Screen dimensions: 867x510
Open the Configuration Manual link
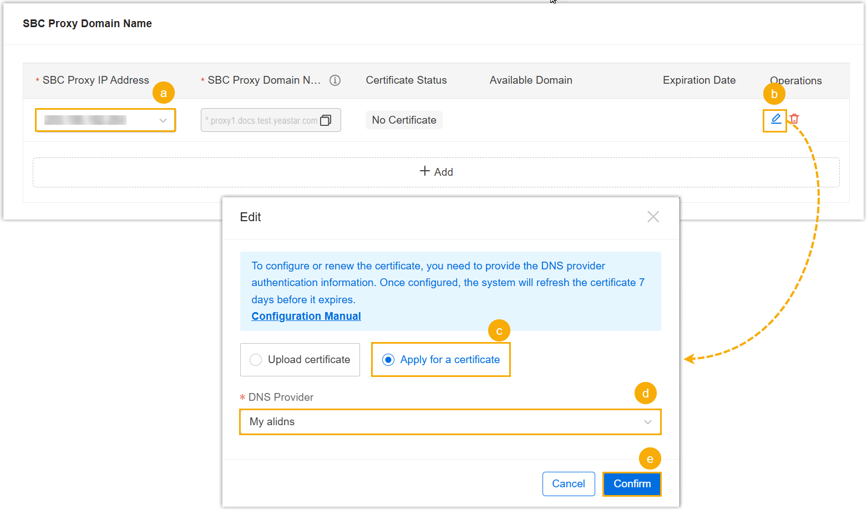306,316
